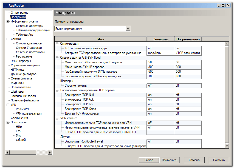Open Общий under Протоколы
This screenshot has height=168, width=234.
coord(21,140)
